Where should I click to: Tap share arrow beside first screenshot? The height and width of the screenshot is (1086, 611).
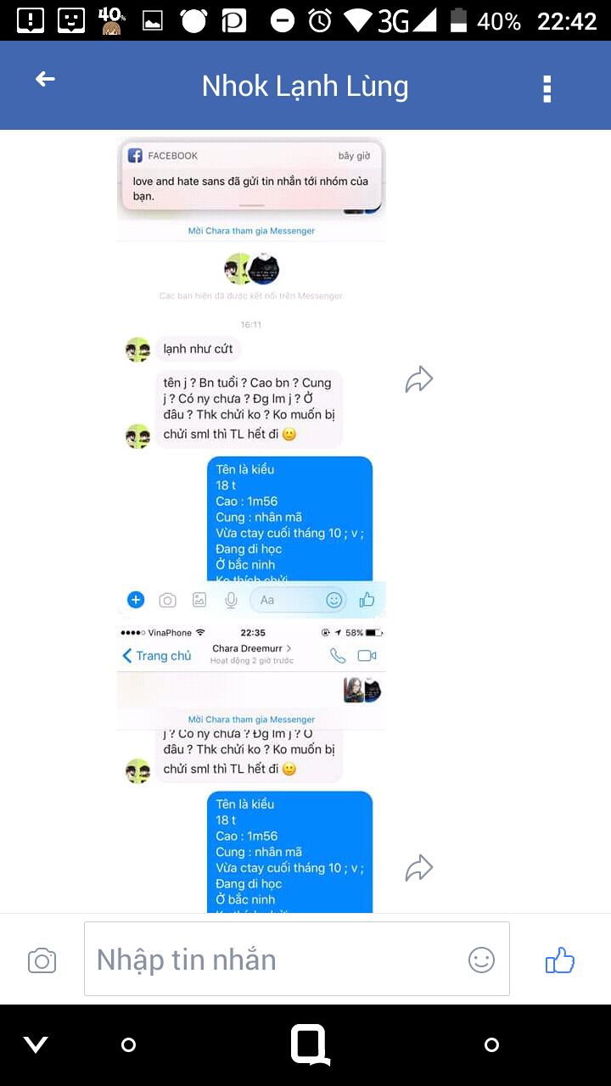[419, 379]
